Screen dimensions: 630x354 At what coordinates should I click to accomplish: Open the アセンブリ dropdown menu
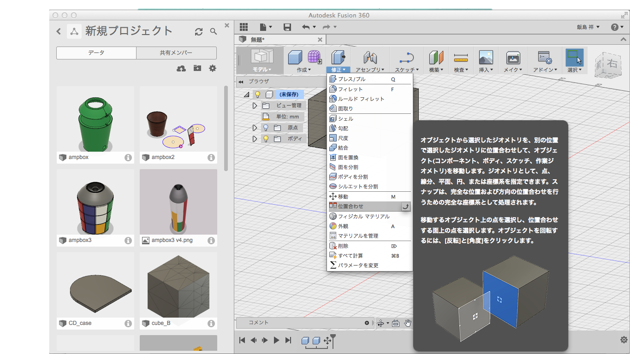[370, 70]
